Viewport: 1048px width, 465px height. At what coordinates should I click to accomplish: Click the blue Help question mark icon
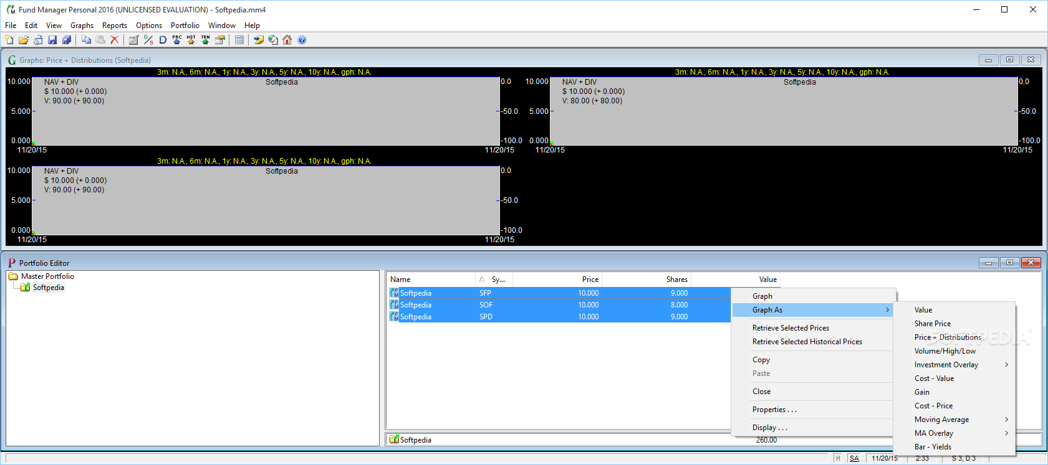coord(302,40)
